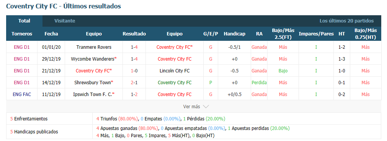Image resolution: width=387 pixels, height=141 pixels.
Task: Click the Resultado column header
Action: [134, 34]
